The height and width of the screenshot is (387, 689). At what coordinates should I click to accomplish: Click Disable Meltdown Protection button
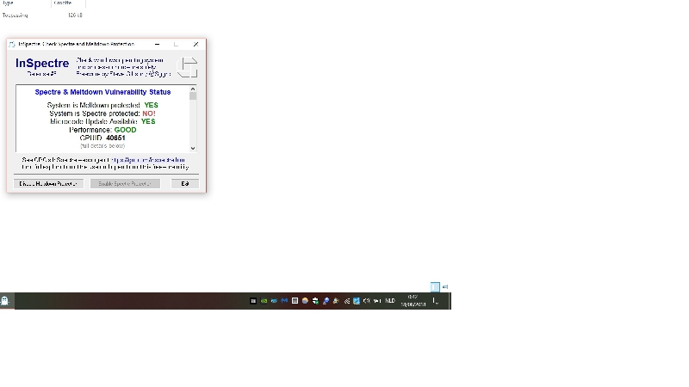[48, 183]
